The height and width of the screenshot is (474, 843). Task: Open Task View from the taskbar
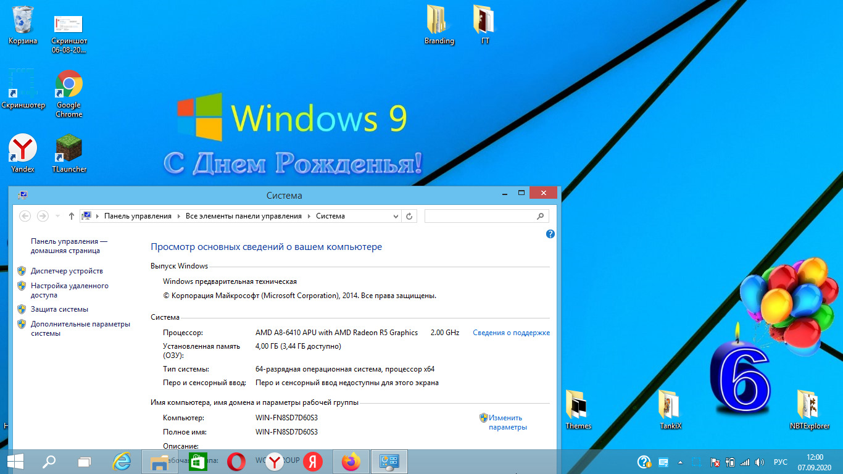(85, 461)
